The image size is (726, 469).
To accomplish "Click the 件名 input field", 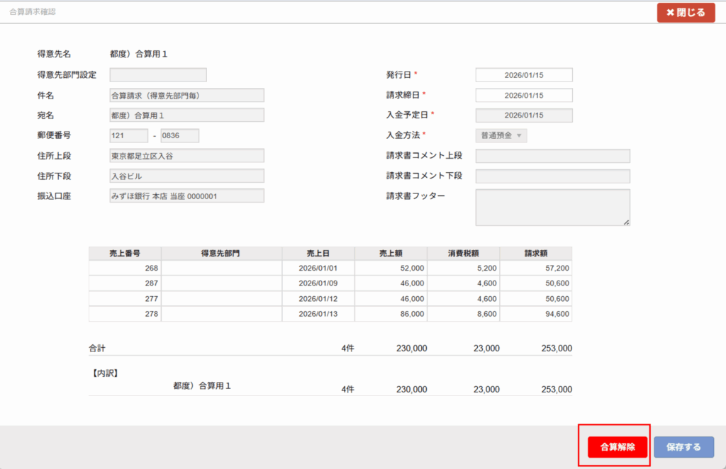I will [186, 95].
